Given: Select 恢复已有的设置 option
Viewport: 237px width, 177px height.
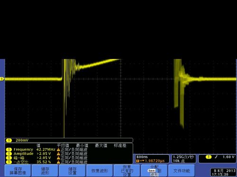Looking at the screenshot, I should point(127,171).
